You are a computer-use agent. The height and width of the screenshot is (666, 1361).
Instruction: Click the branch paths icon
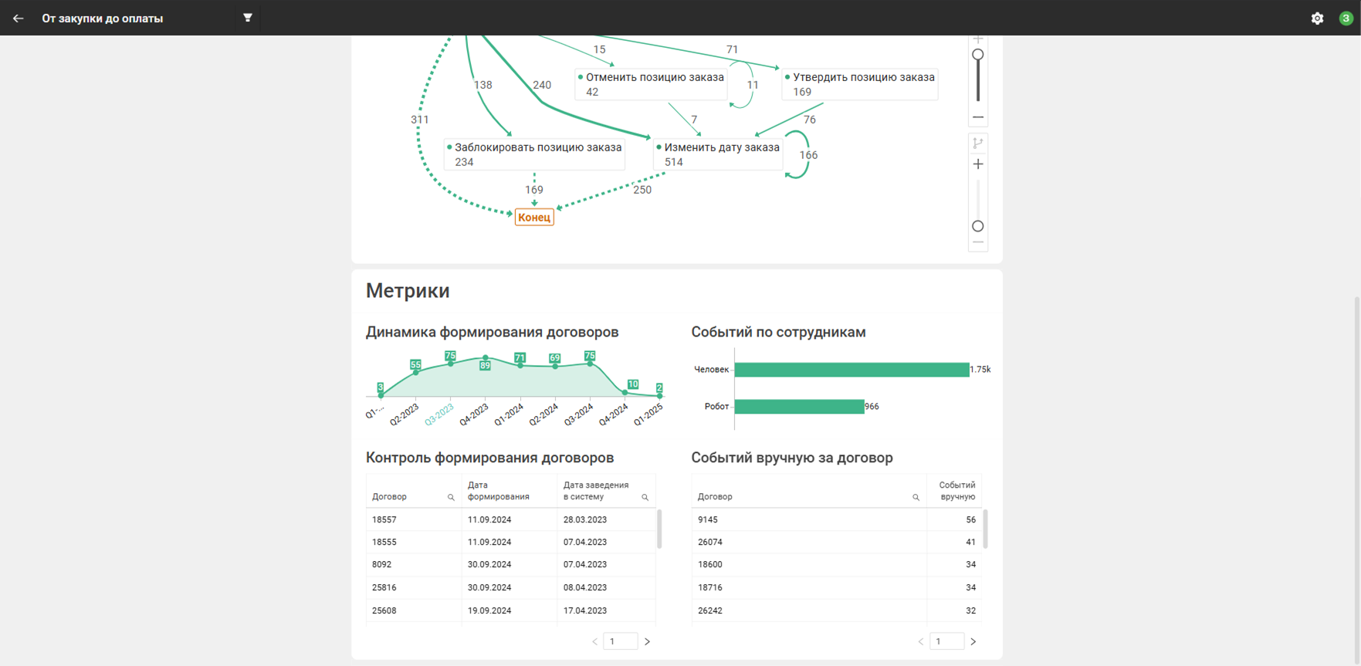click(x=978, y=143)
